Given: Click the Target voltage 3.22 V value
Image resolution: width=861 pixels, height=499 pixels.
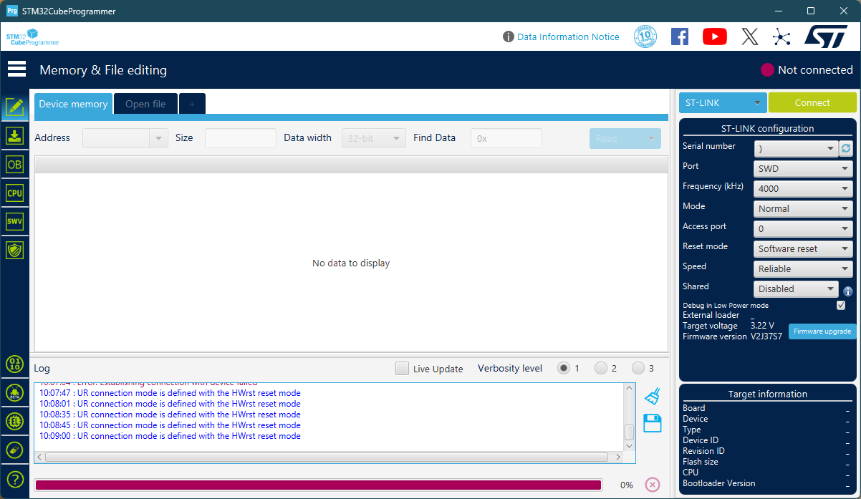Looking at the screenshot, I should coord(762,326).
